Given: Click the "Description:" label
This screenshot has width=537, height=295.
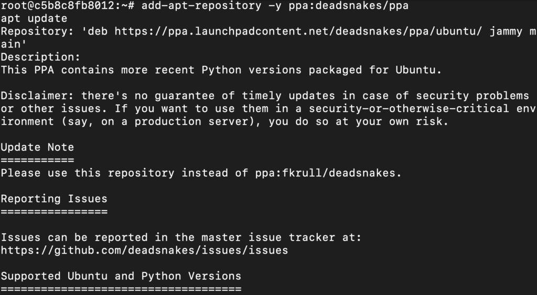Looking at the screenshot, I should [x=40, y=57].
